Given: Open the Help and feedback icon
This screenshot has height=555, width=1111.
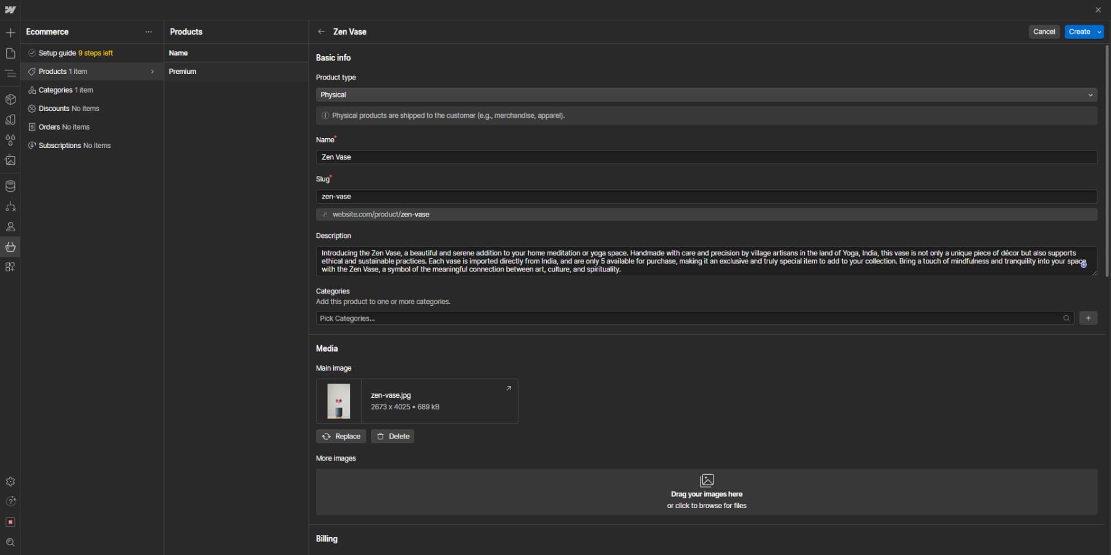Looking at the screenshot, I should pyautogui.click(x=10, y=501).
